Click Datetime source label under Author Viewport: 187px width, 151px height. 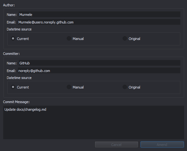(19, 29)
